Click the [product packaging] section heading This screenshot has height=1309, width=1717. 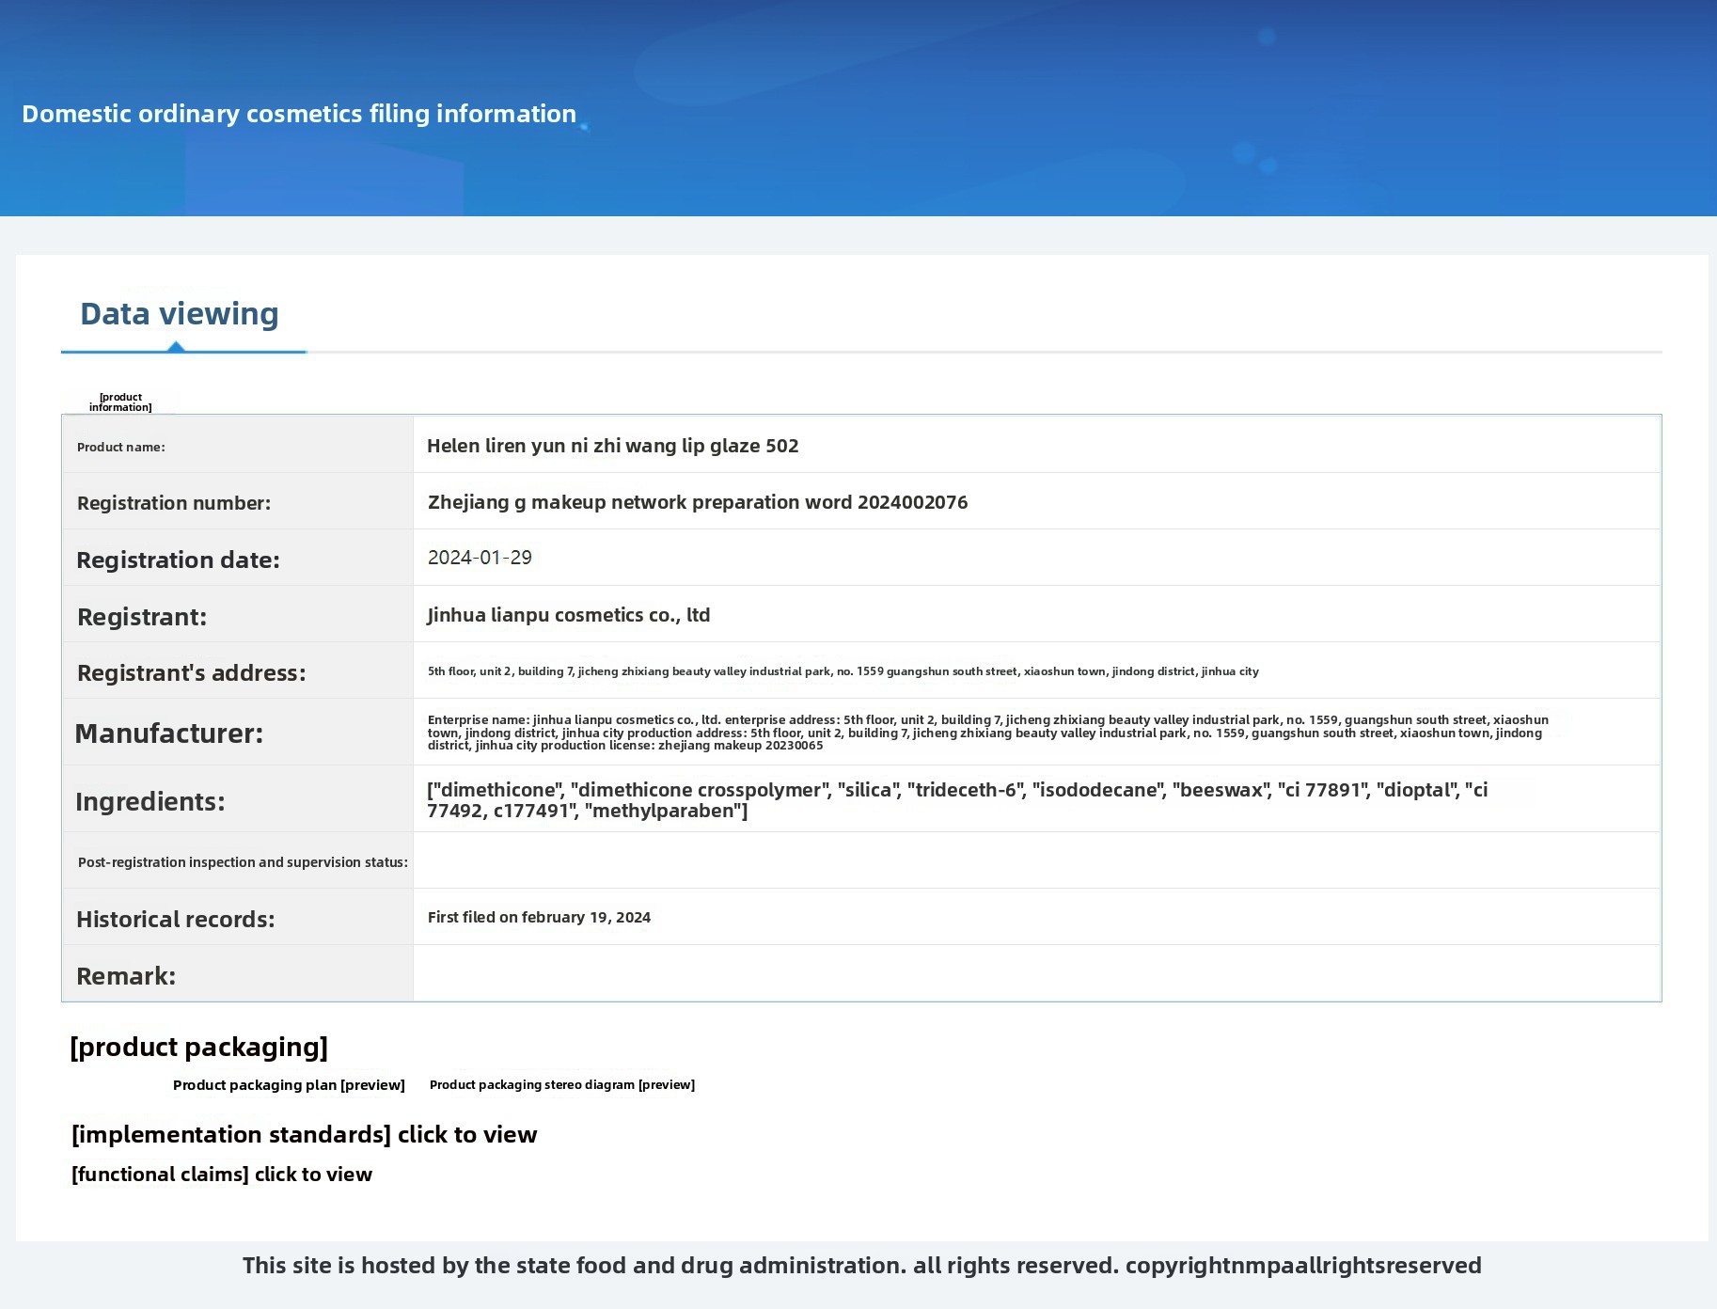198,1048
